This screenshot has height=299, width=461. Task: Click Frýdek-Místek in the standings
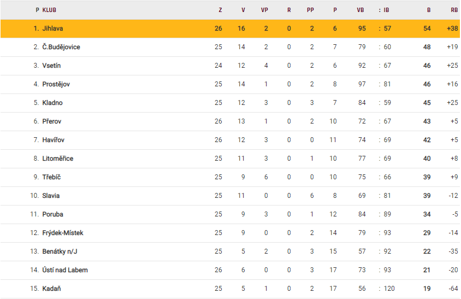63,233
